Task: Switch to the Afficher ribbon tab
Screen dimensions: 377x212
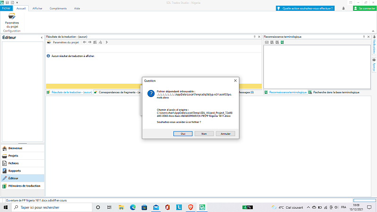Action: click(37, 8)
